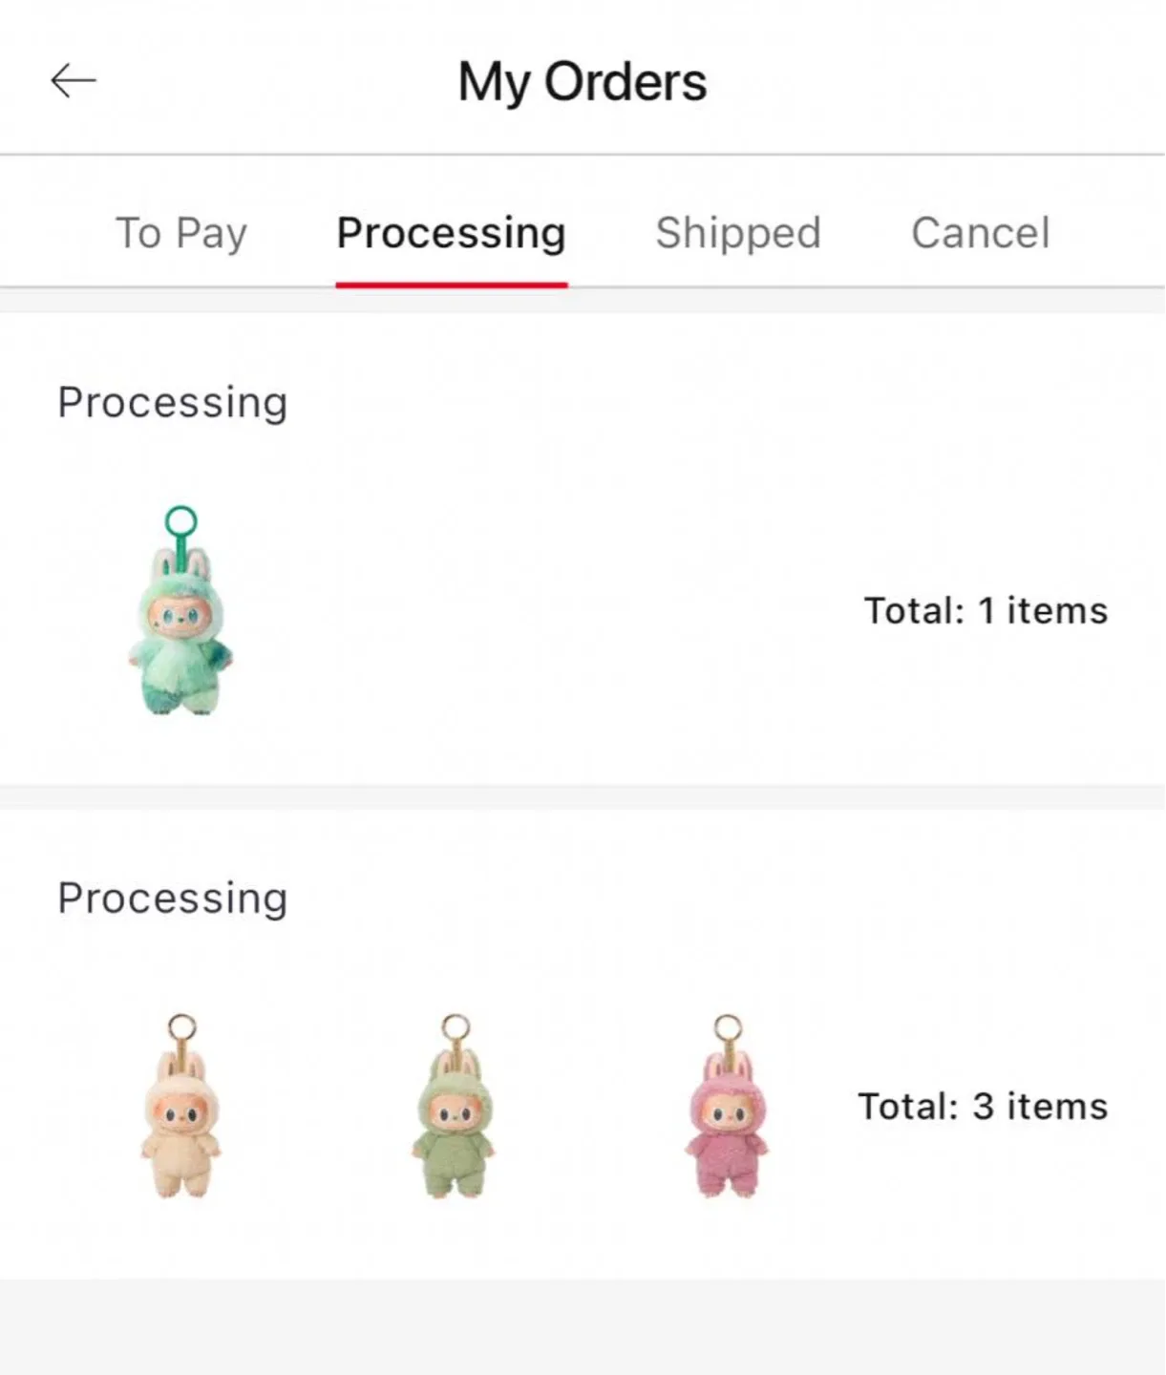Image resolution: width=1166 pixels, height=1375 pixels.
Task: Open the Shipped tab
Action: click(x=738, y=233)
